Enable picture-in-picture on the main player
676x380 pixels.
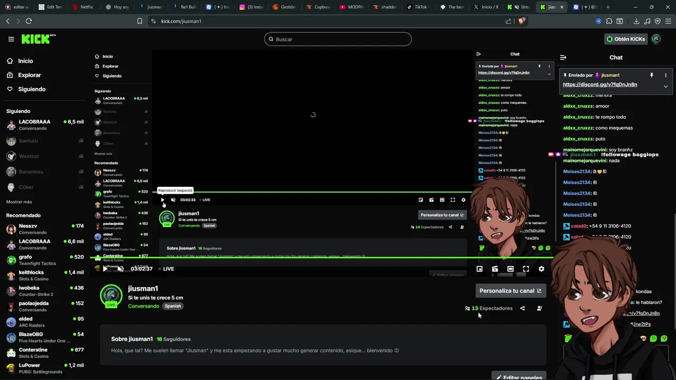click(x=480, y=269)
